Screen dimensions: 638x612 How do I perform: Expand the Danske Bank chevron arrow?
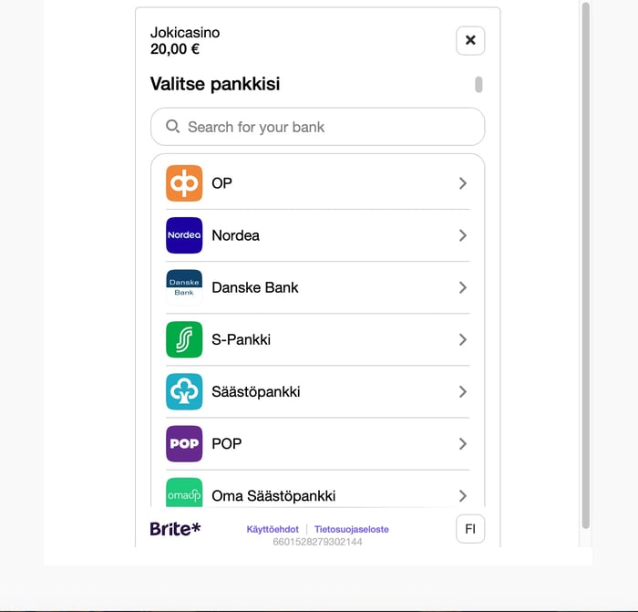(463, 287)
